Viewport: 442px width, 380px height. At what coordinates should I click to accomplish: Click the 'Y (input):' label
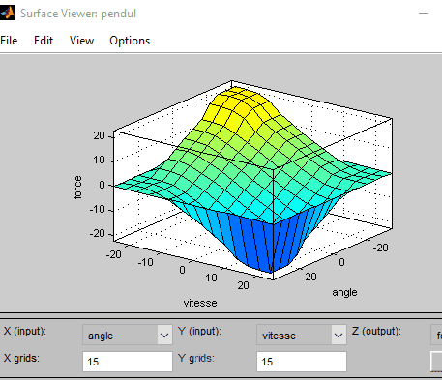coord(199,331)
